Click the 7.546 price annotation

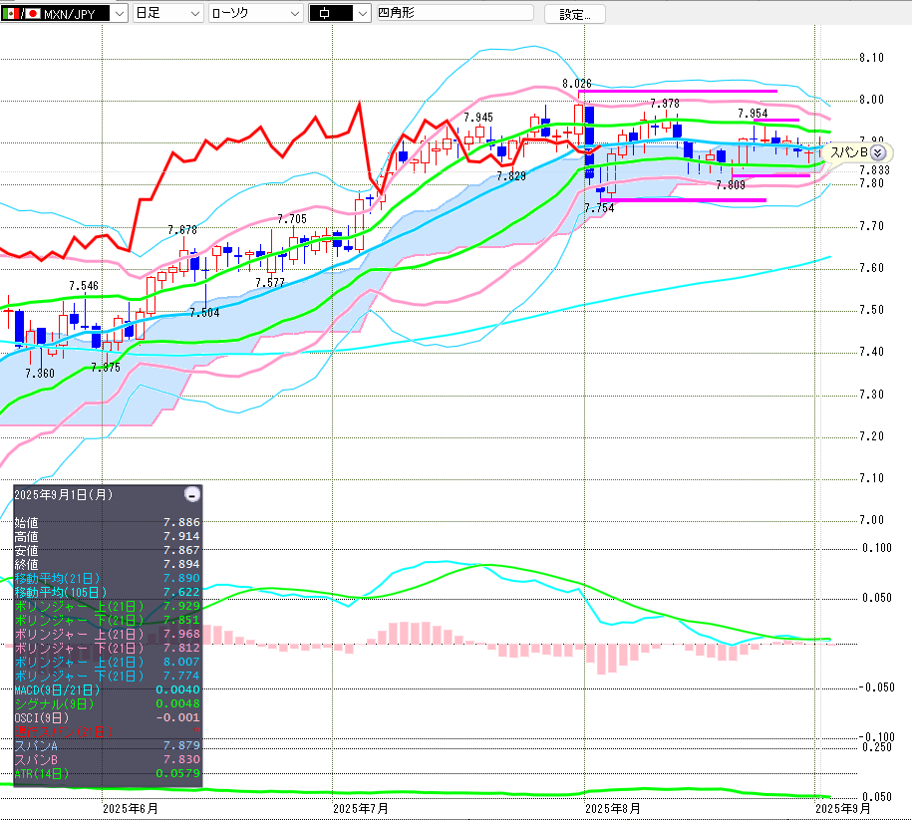(x=84, y=286)
